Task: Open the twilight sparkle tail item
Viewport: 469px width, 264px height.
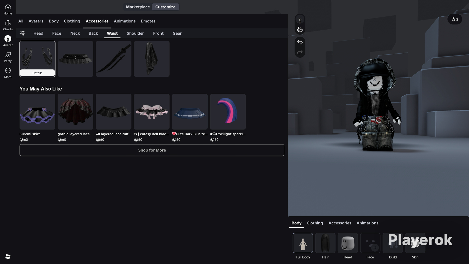Action: click(228, 112)
